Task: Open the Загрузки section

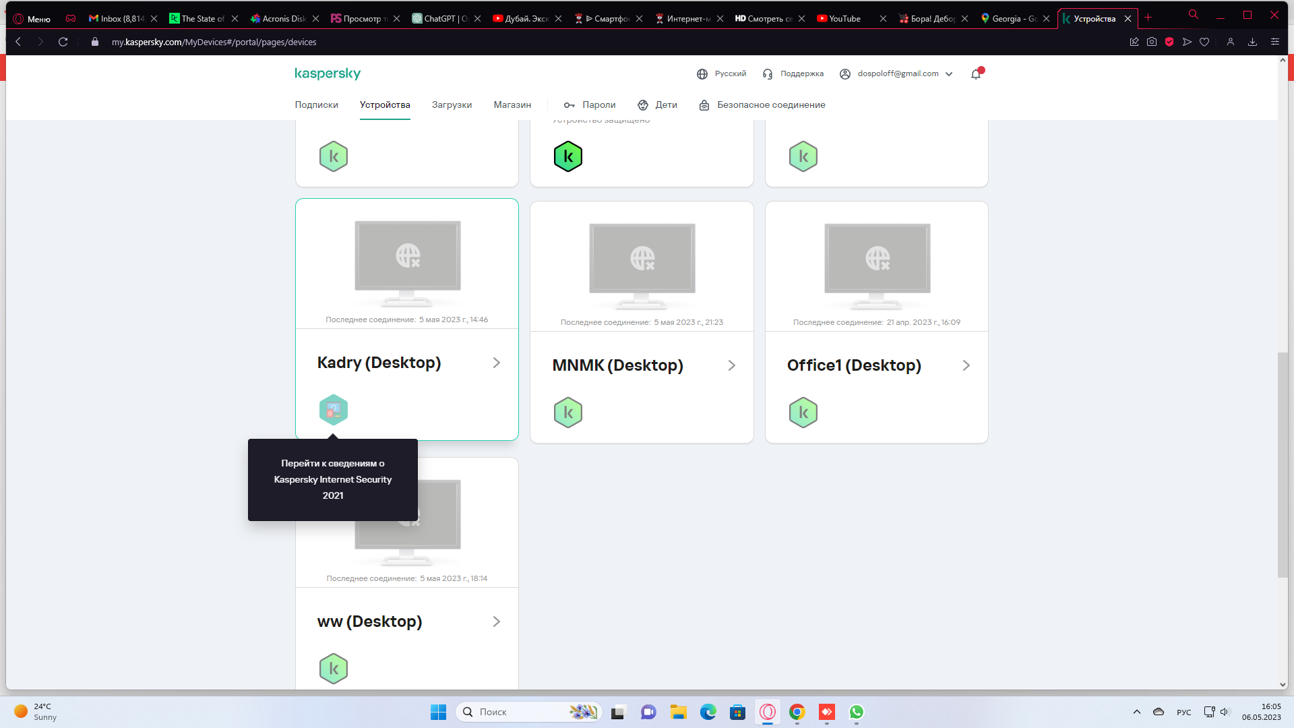Action: [x=452, y=105]
